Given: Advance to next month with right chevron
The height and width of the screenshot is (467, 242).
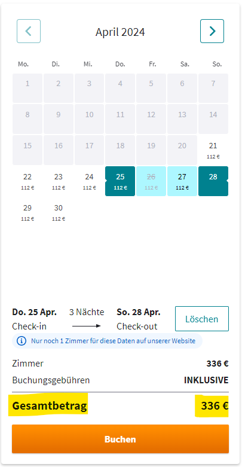Looking at the screenshot, I should click(x=212, y=31).
